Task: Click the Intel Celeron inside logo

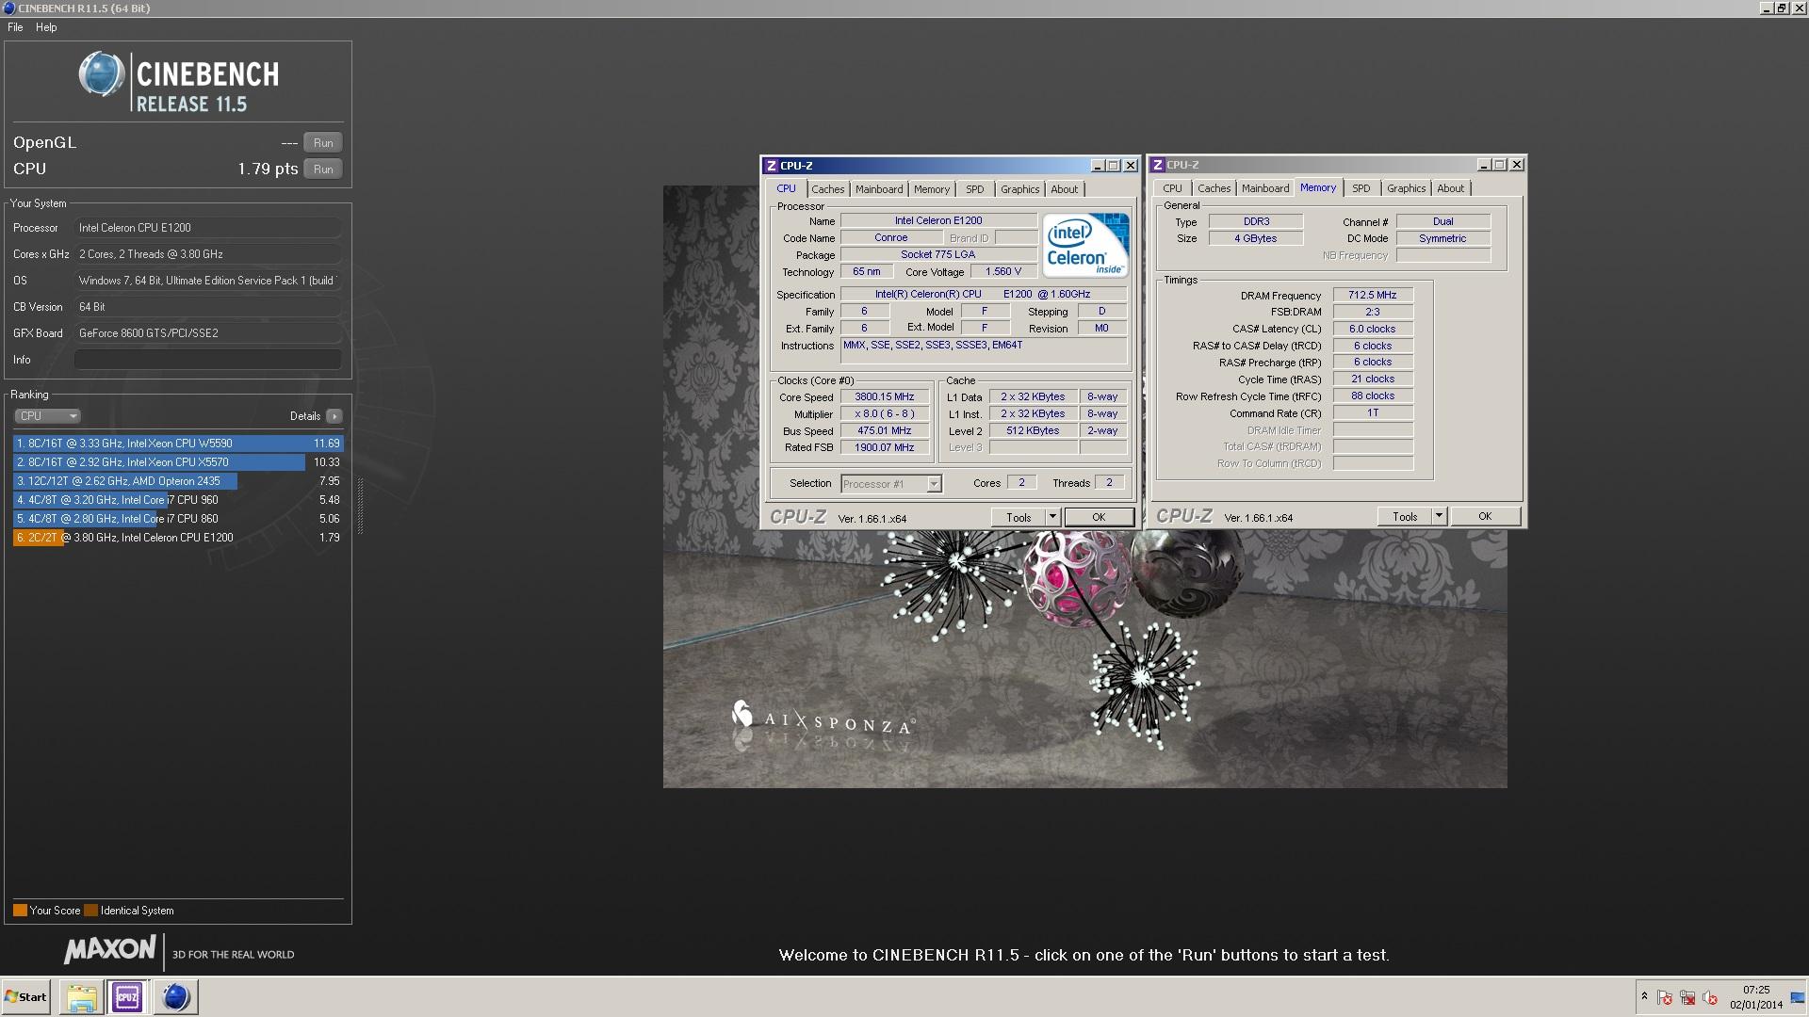Action: point(1085,244)
